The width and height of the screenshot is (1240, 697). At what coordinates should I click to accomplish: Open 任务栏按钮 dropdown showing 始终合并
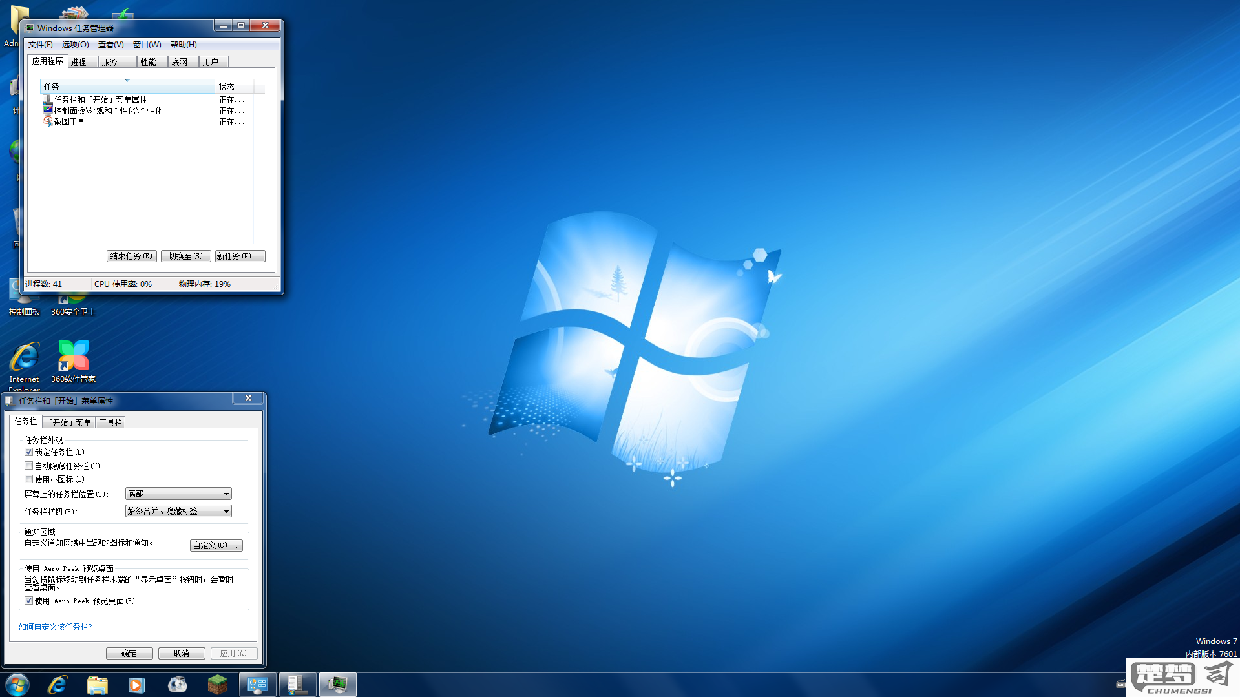(x=178, y=511)
